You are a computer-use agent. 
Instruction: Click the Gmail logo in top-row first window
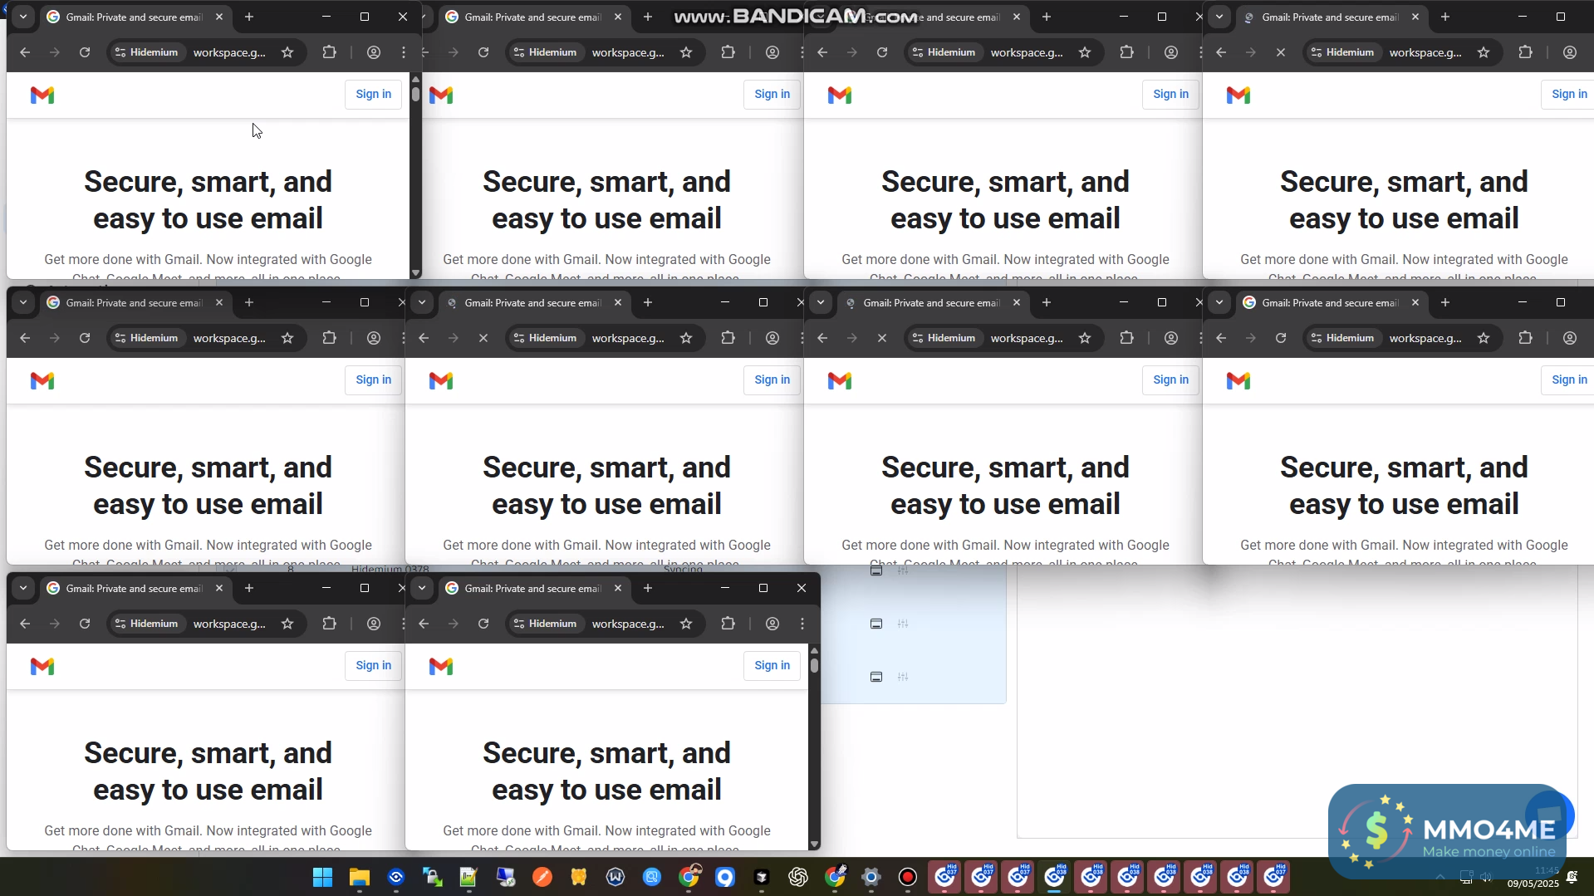click(x=42, y=95)
